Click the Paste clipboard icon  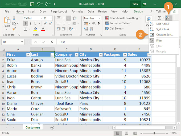(7, 20)
